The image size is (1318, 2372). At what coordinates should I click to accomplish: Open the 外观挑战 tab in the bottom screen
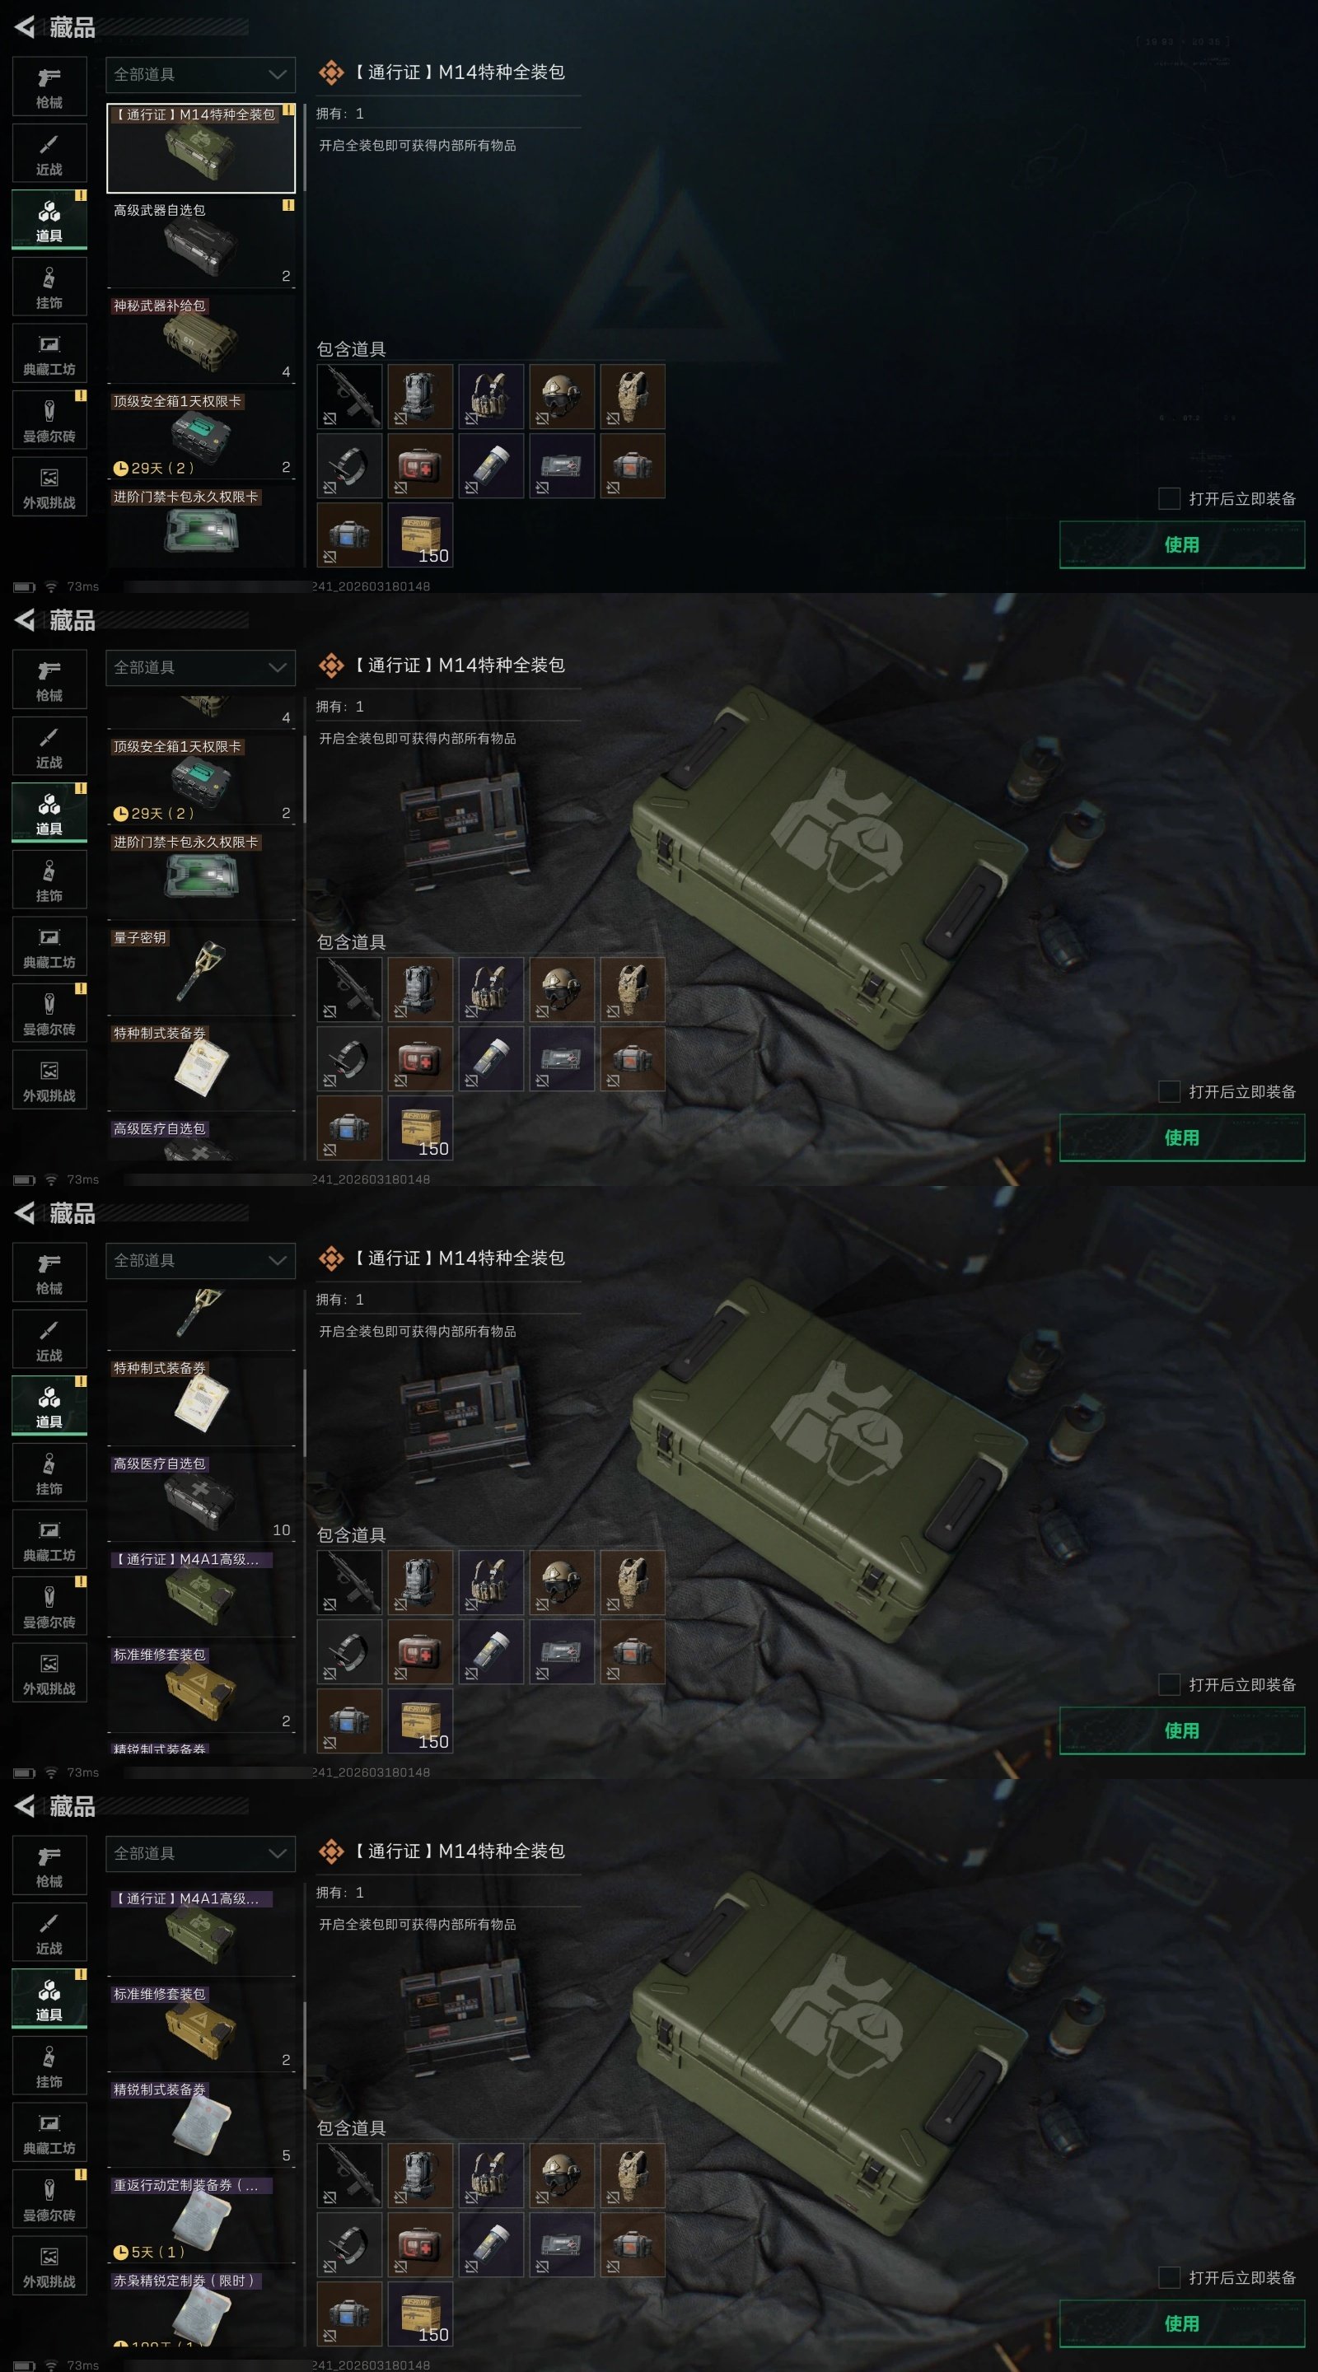[x=49, y=2266]
